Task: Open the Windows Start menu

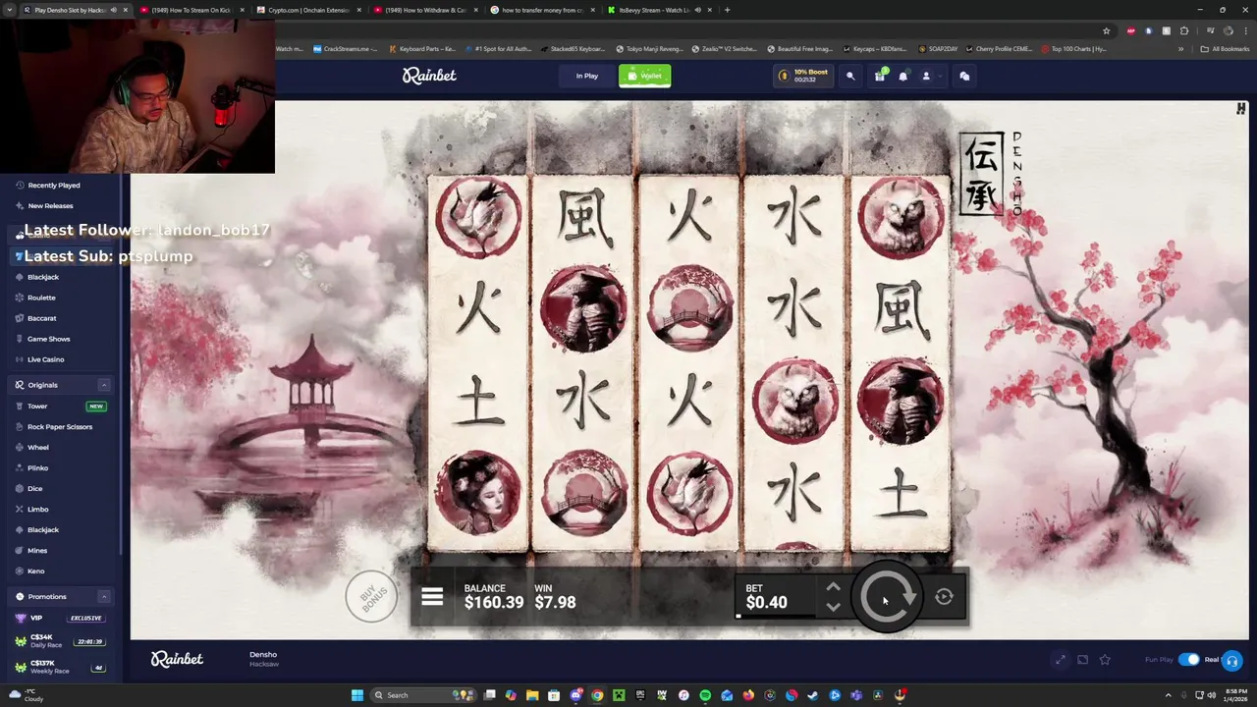Action: (357, 695)
